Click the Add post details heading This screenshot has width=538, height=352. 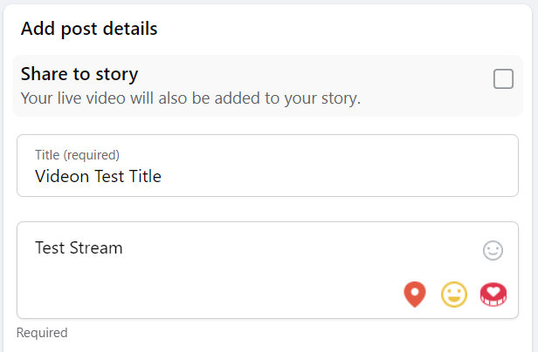[89, 29]
